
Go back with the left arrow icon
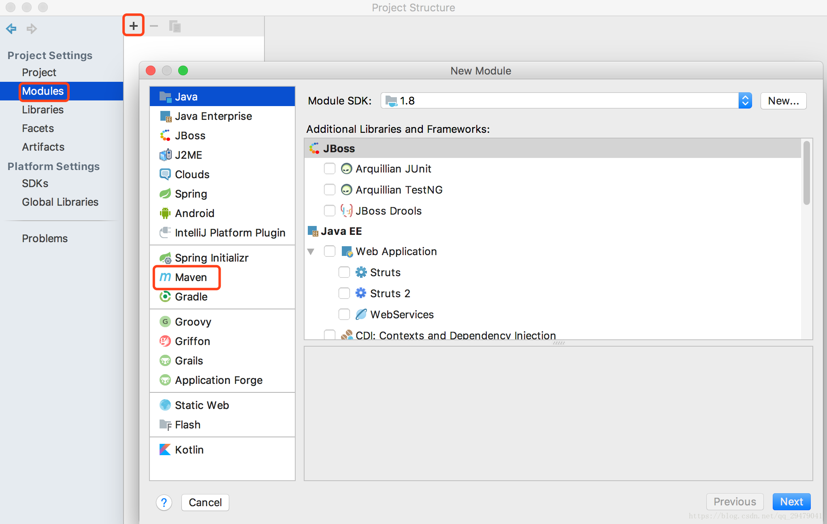click(x=11, y=29)
